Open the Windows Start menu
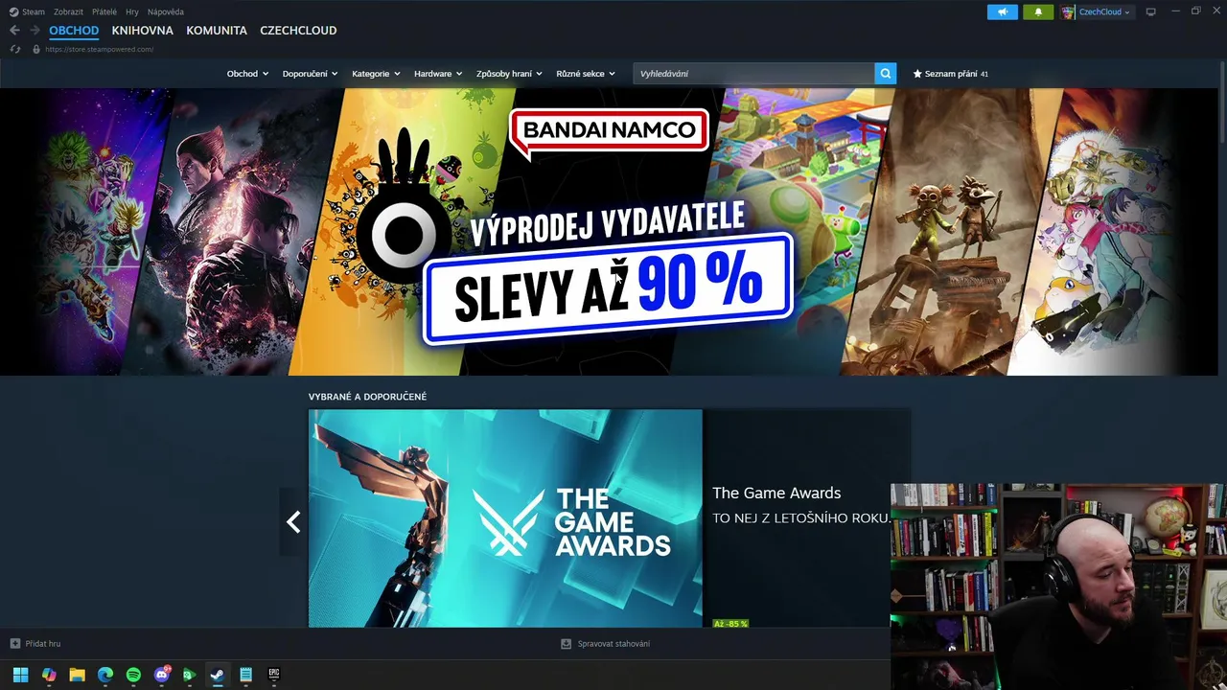 click(20, 675)
